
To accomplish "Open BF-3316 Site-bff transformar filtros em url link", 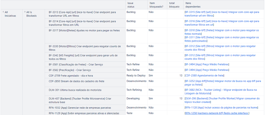I will pyautogui.click(x=222, y=23).
